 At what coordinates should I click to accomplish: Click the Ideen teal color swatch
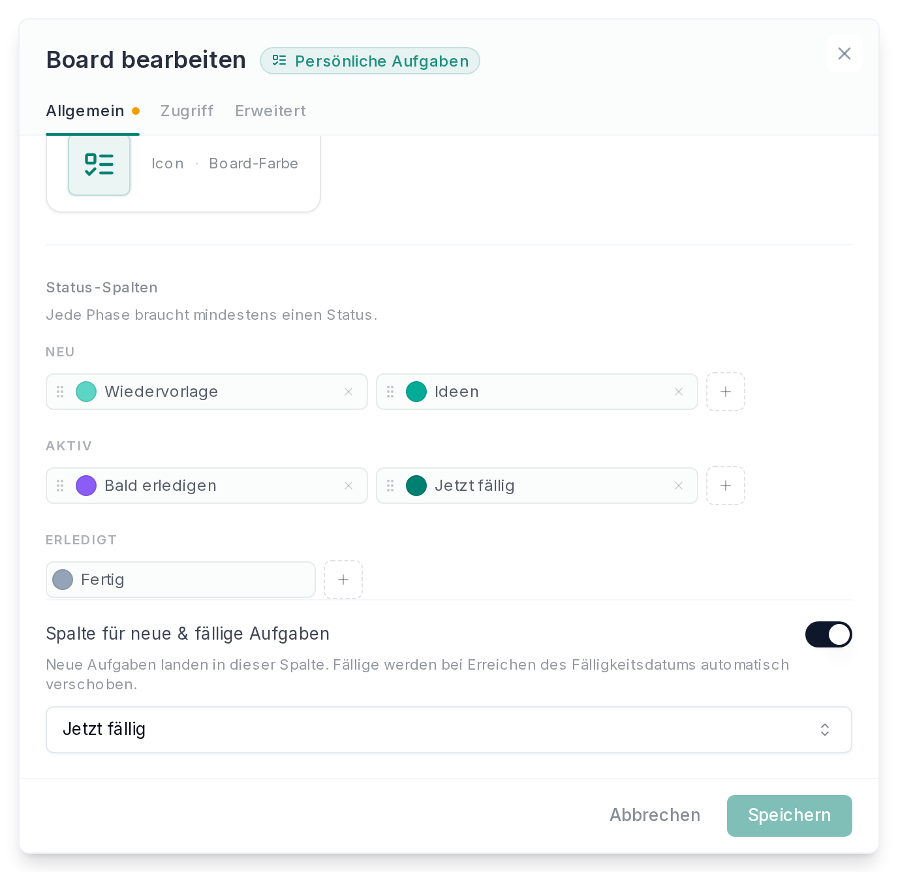[416, 392]
